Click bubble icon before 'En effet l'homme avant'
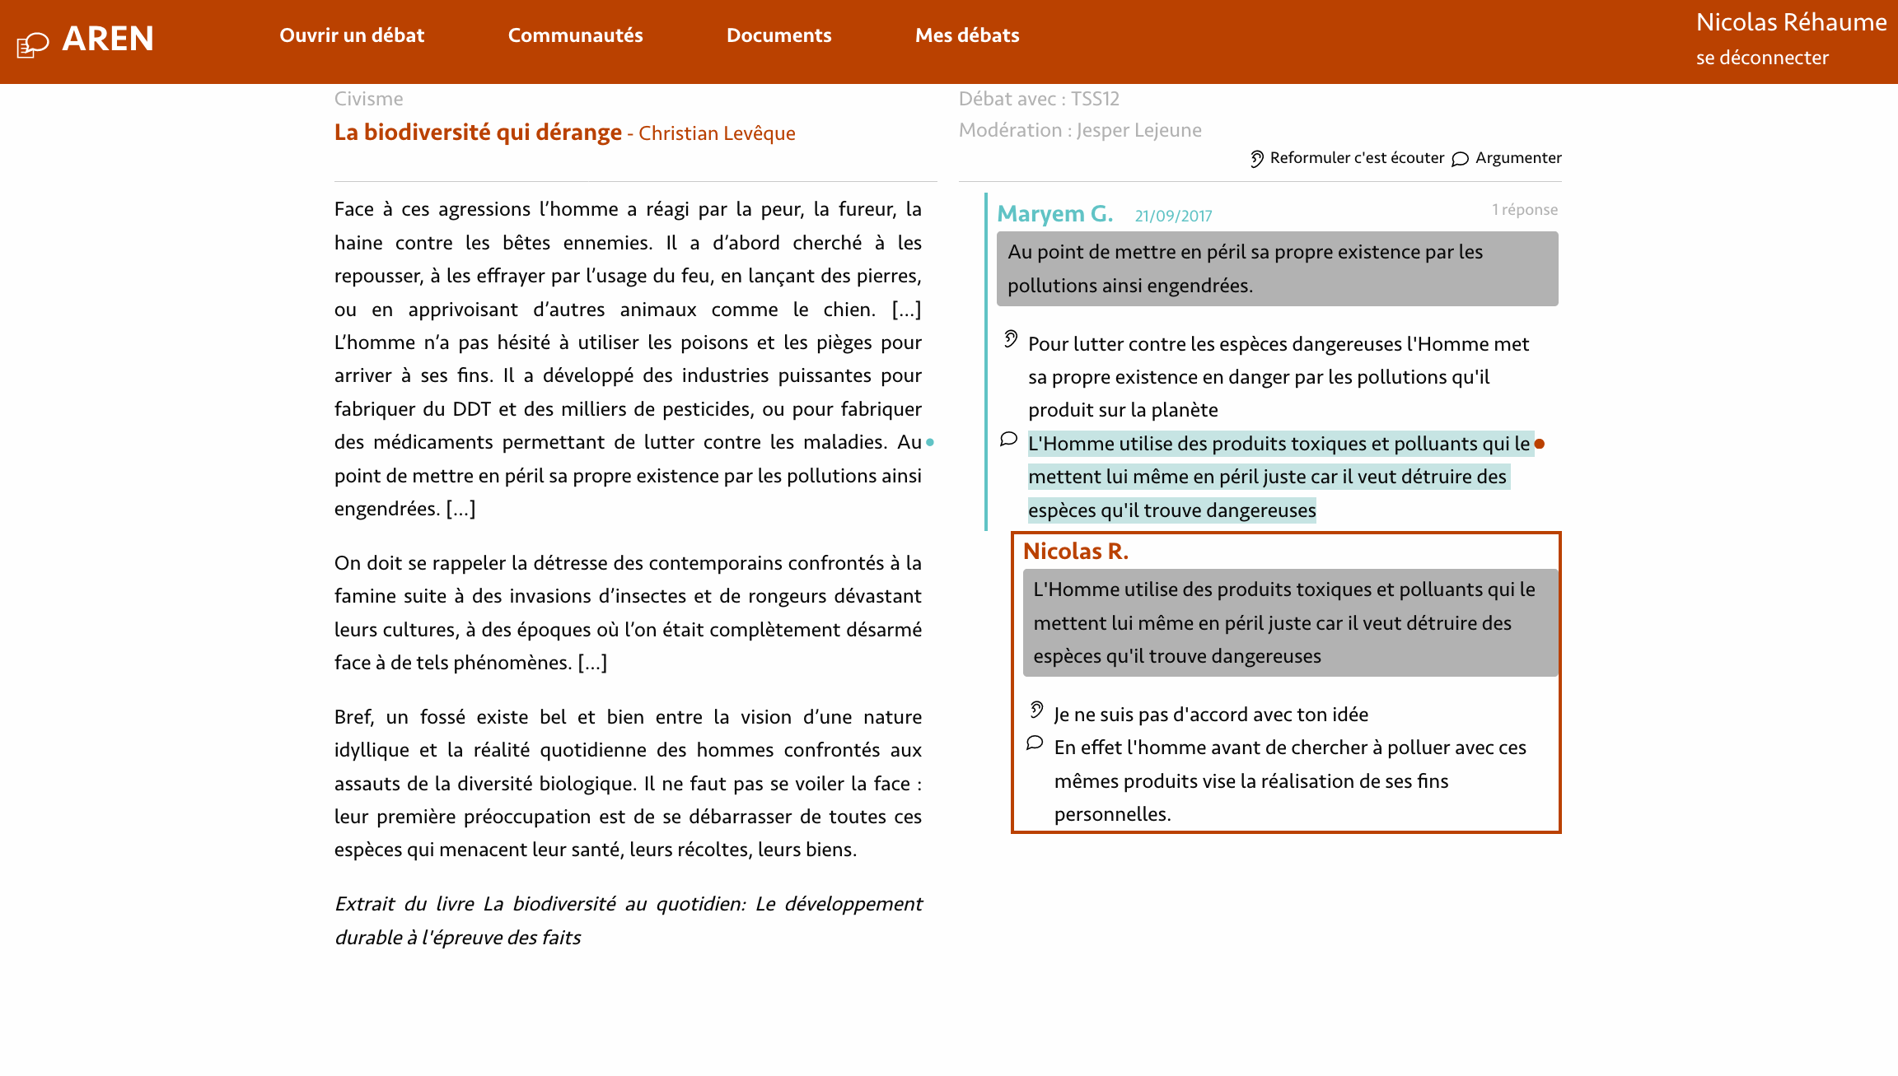 [x=1035, y=743]
